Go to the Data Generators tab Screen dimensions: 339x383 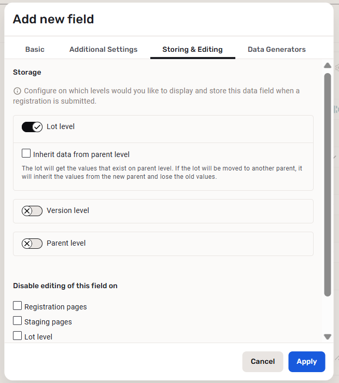[x=276, y=50]
